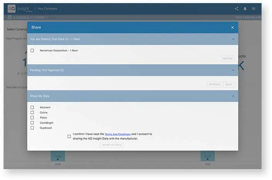Viewport: 272px width, 180px height.
Task: Collapse the You are Sharing Your Data section
Action: [233, 39]
